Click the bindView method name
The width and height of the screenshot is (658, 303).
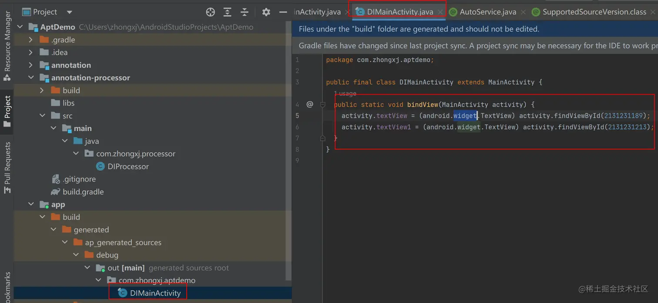pyautogui.click(x=423, y=104)
